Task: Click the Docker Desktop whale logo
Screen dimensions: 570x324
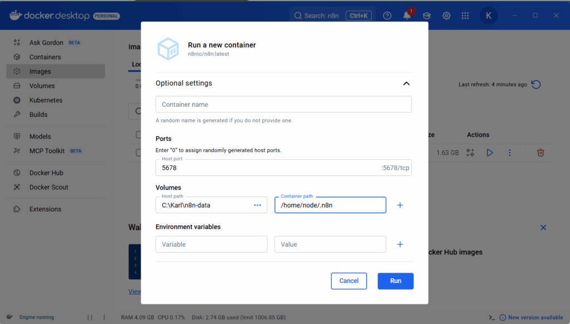Action: click(15, 15)
